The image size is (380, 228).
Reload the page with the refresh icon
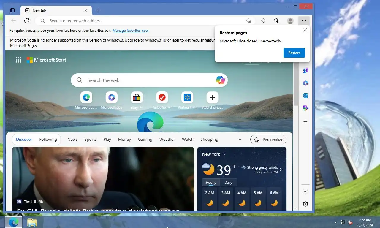click(27, 21)
